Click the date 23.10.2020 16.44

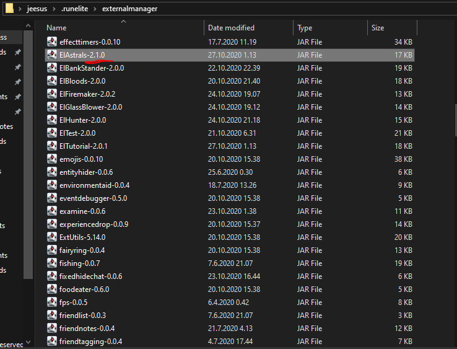click(x=234, y=276)
